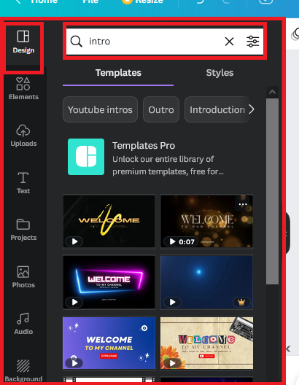
Task: Select the 'Outro' suggestion chip
Action: (x=161, y=109)
